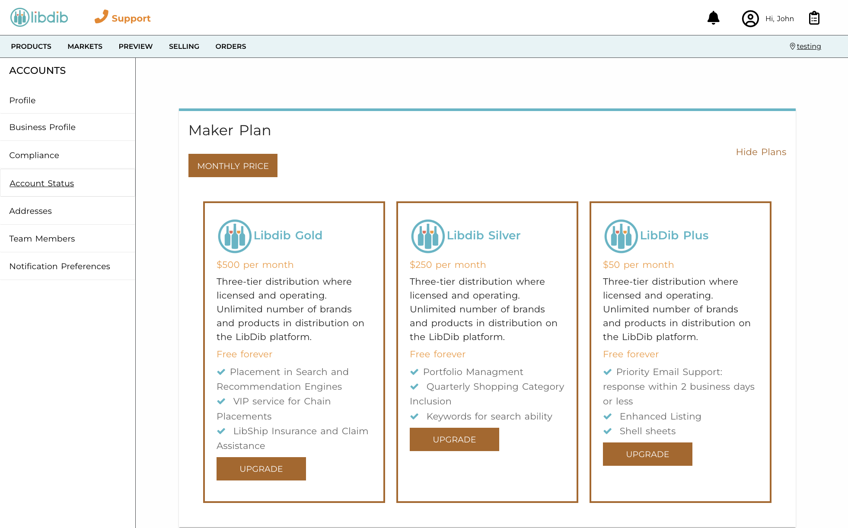The width and height of the screenshot is (848, 528).
Task: Click the Libdib Gold bottle badge icon
Action: click(234, 236)
